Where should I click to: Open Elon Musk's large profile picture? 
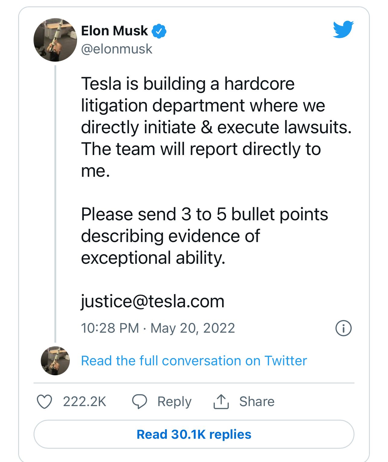(x=55, y=40)
